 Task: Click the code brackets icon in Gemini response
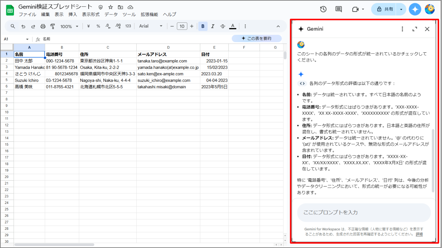(302, 83)
